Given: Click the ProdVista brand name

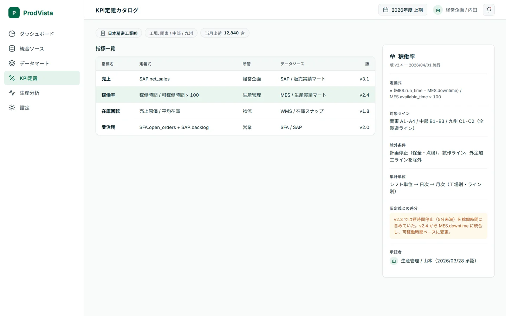Looking at the screenshot, I should [38, 13].
